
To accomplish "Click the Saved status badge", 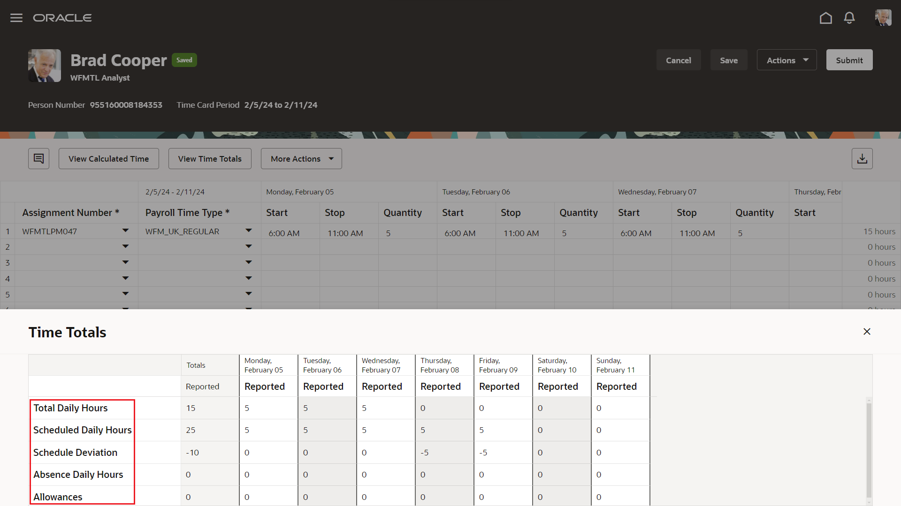I will 184,60.
